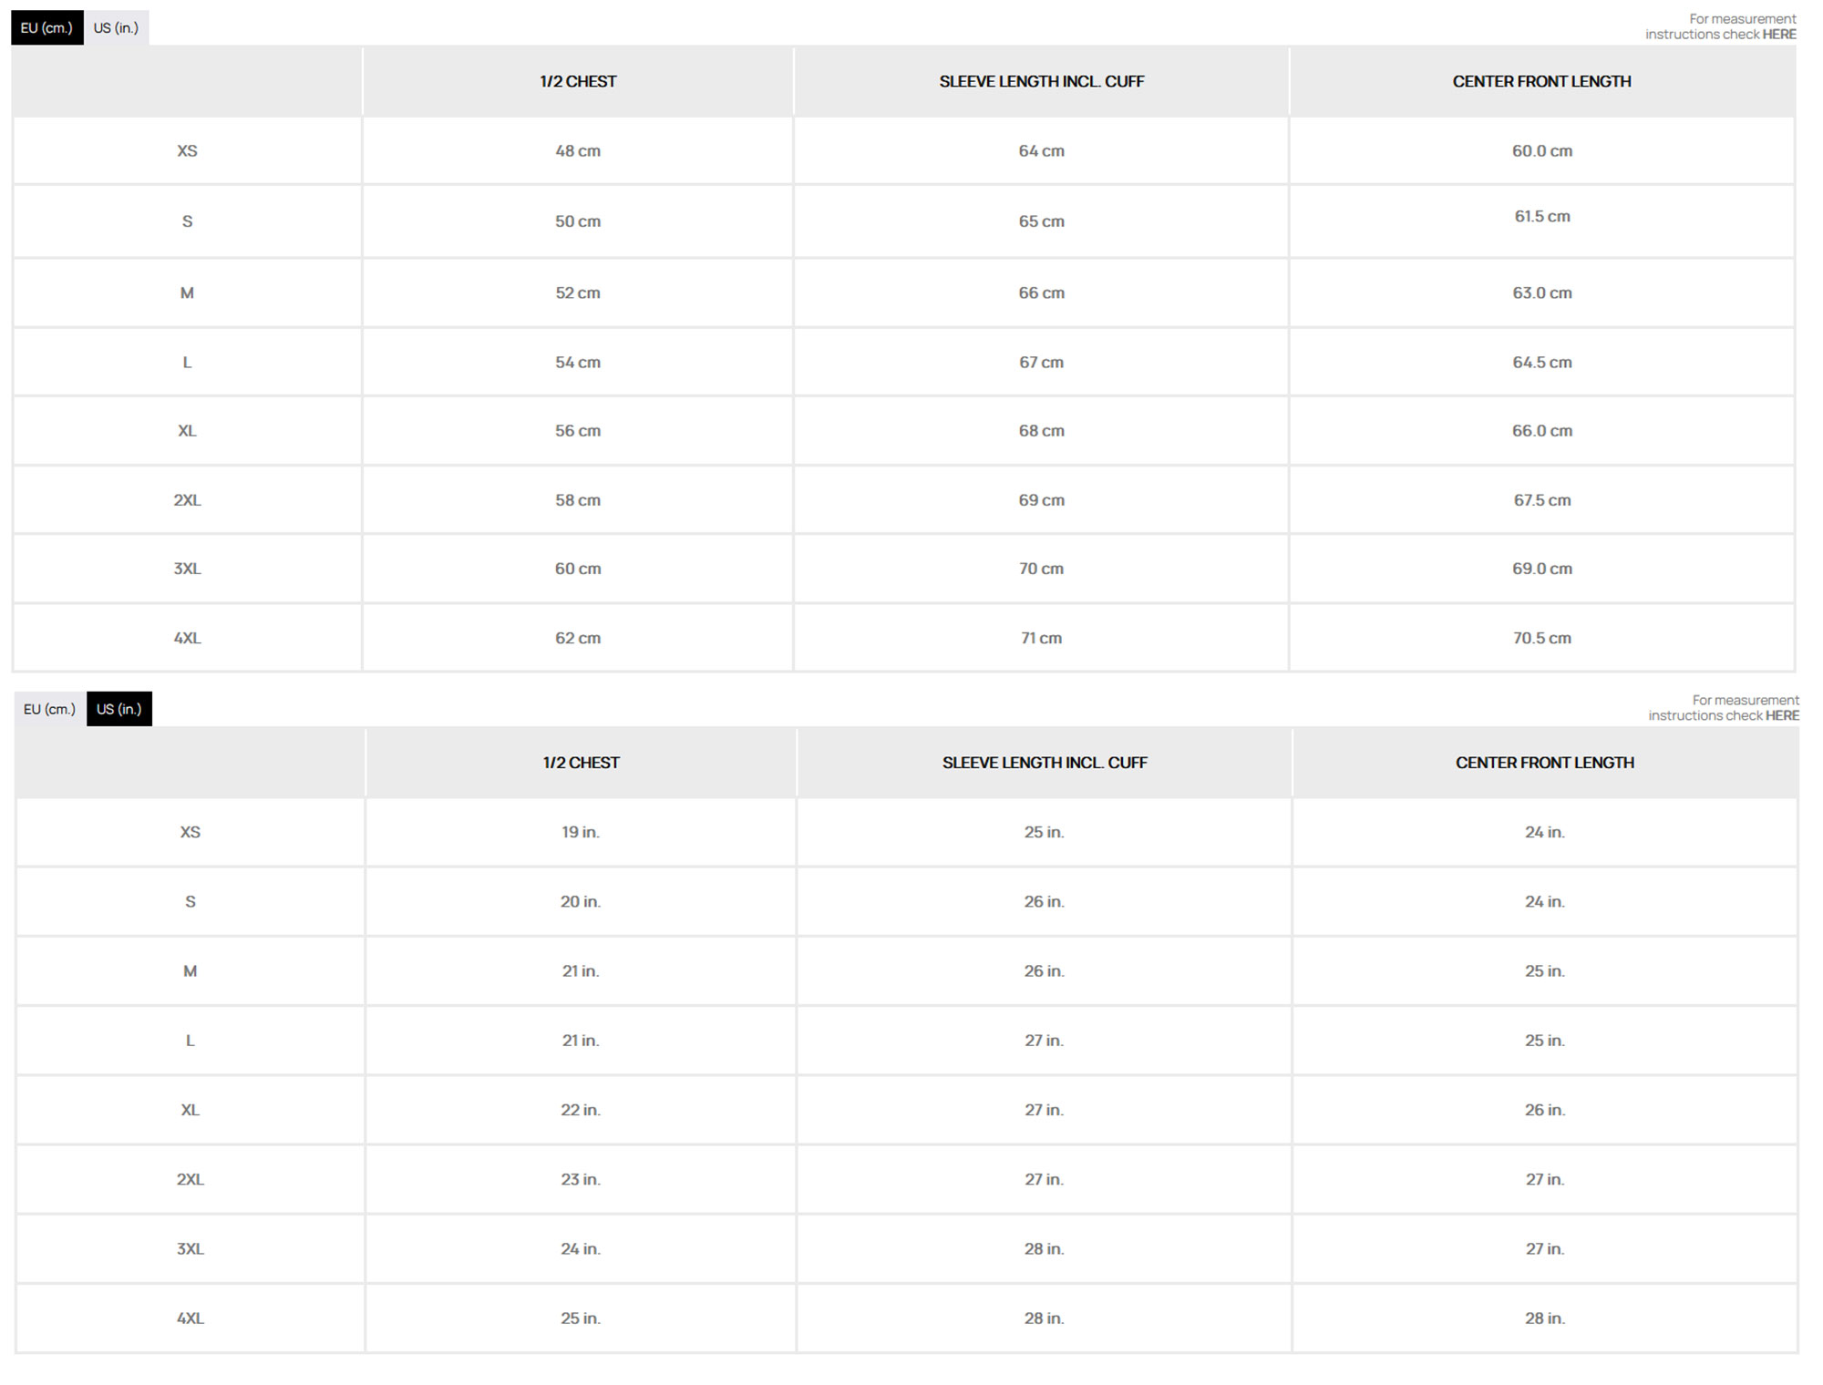
Task: Switch to EU (cm.) tab above the inches table
Action: (49, 709)
